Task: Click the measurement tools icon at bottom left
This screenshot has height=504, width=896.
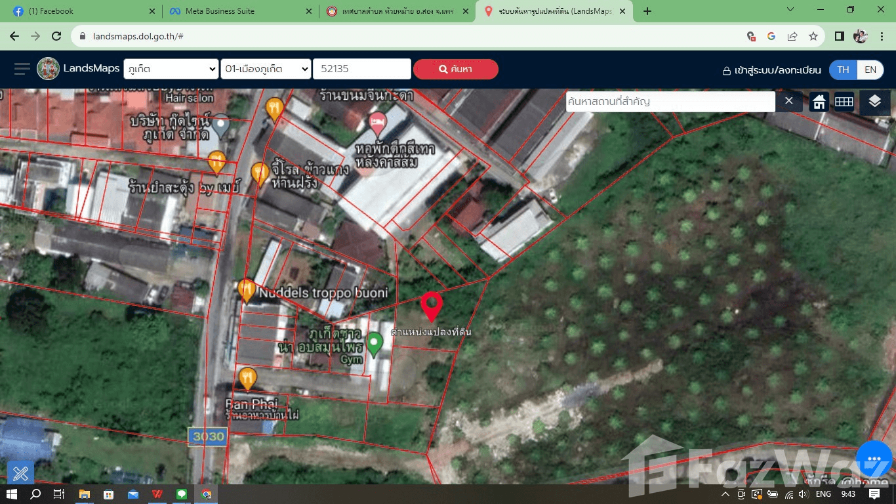Action: point(20,472)
